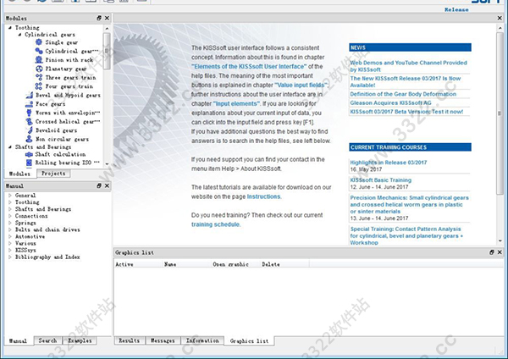The image size is (508, 359).
Task: Open Worms with enveloping icon
Action: tap(29, 113)
